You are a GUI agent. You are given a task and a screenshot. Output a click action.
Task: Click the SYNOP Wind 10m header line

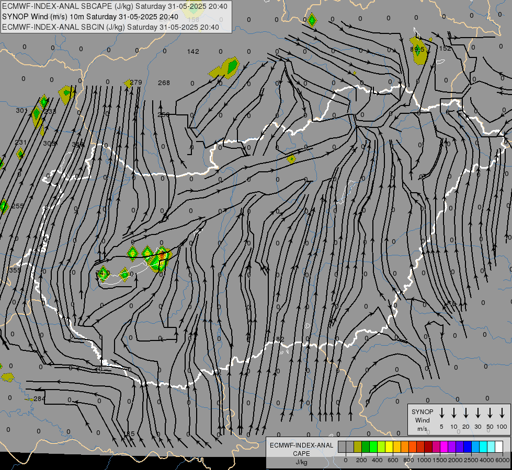tap(90, 17)
